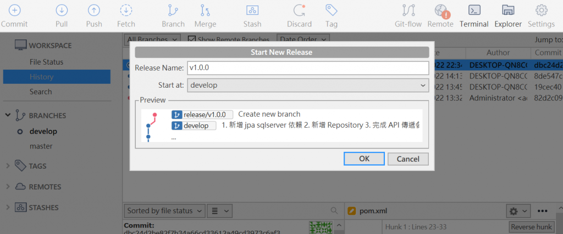Click the develop branch label in preview
The width and height of the screenshot is (563, 234).
click(x=194, y=125)
